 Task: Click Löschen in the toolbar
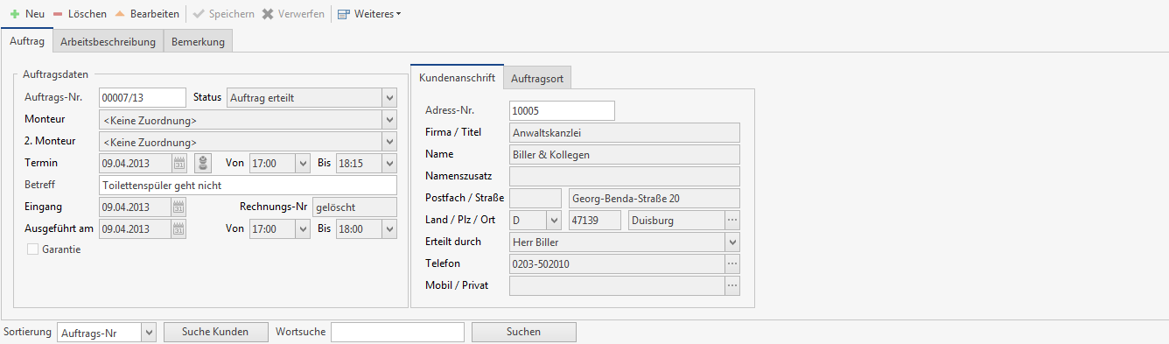coord(80,14)
